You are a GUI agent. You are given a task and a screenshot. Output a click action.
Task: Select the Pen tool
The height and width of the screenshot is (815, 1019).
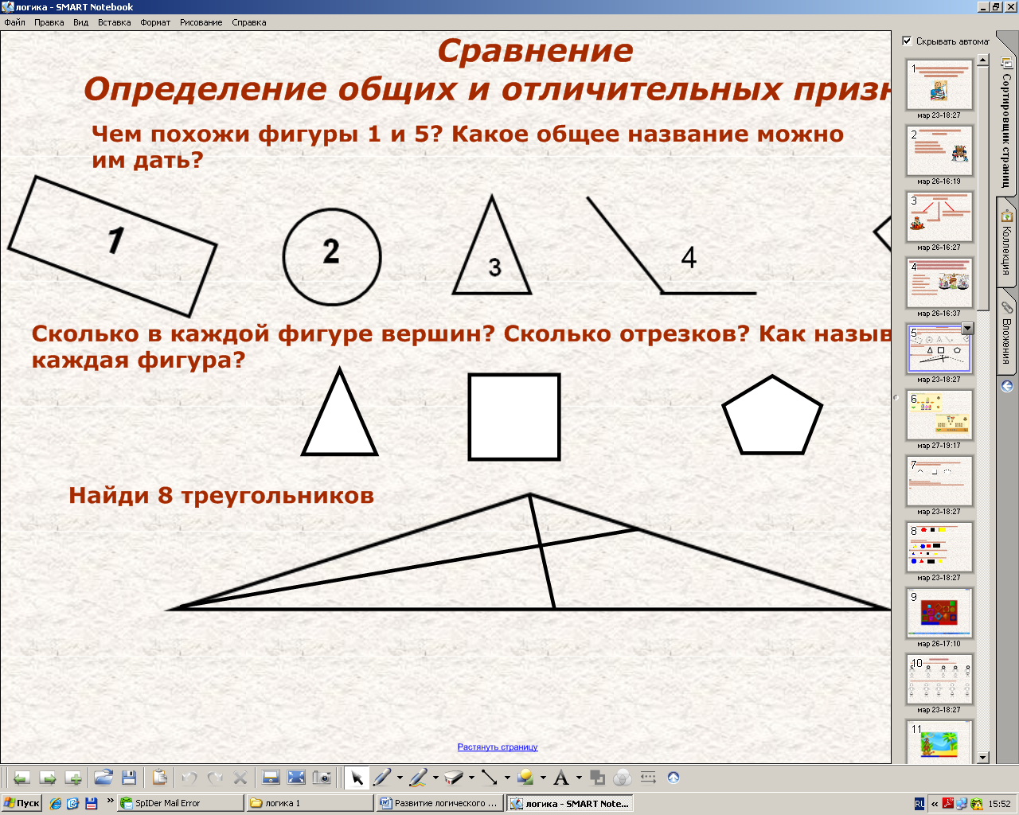[x=382, y=778]
